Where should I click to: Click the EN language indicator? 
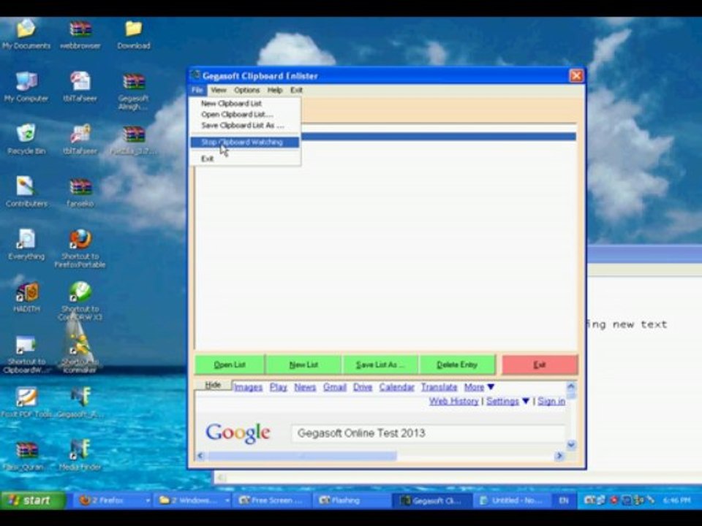point(564,500)
